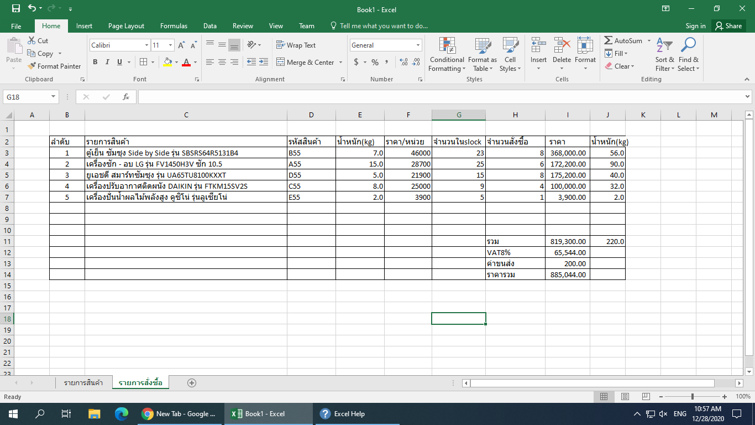
Task: Click the Insert Function fx icon
Action: pos(126,97)
